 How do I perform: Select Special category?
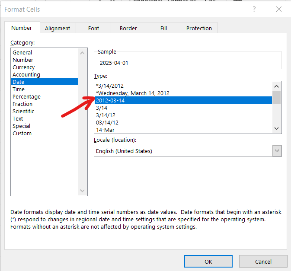tap(45, 126)
